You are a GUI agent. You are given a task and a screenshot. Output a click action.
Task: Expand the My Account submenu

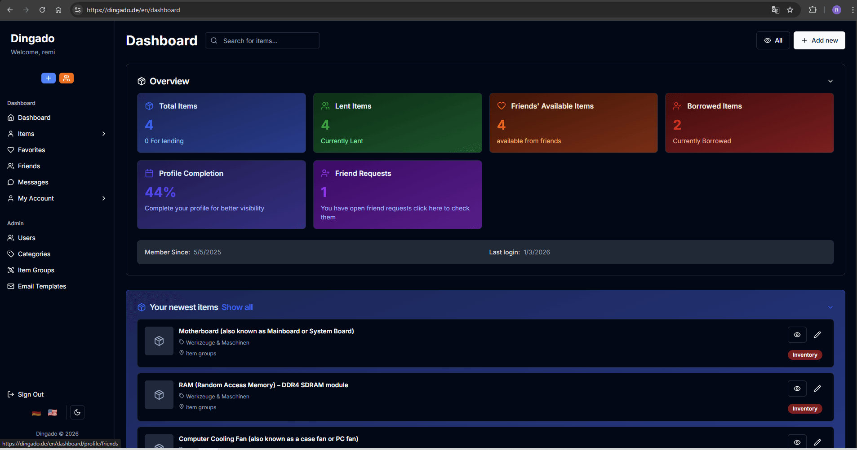[104, 198]
